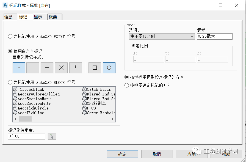Select the AeccSectionMark block name

pos(34,99)
